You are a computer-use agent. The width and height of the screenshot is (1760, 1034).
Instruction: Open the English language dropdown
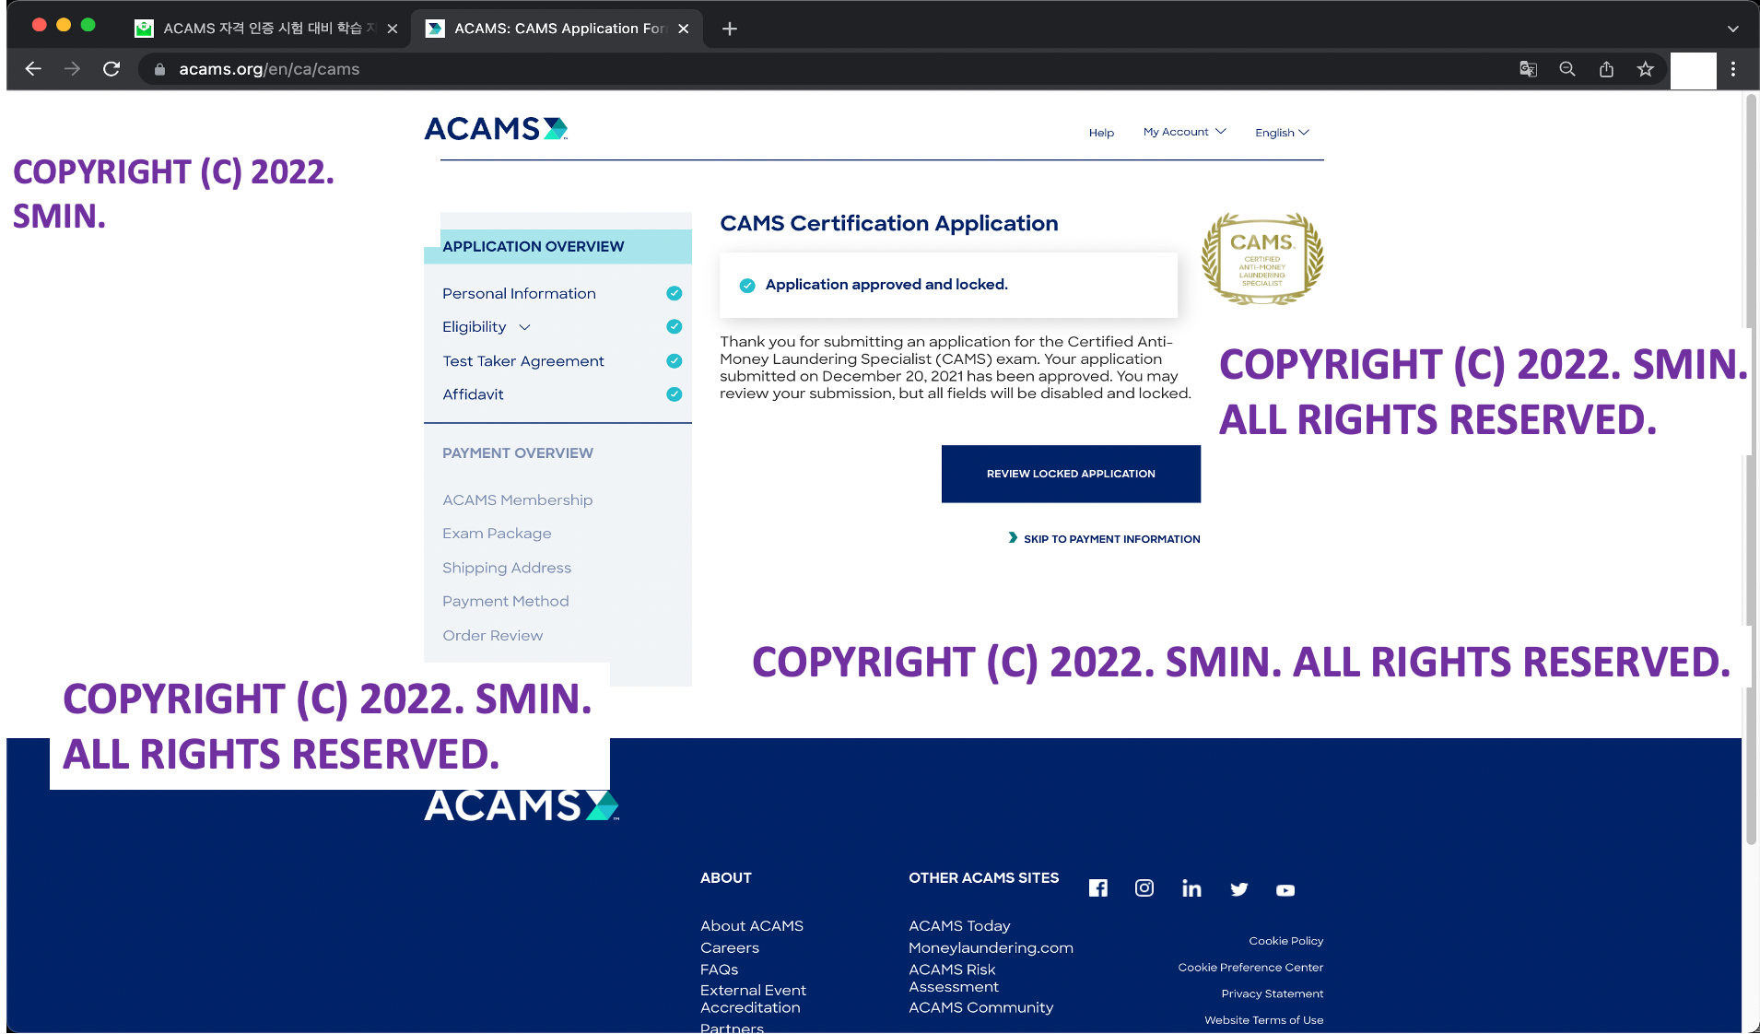click(x=1282, y=133)
